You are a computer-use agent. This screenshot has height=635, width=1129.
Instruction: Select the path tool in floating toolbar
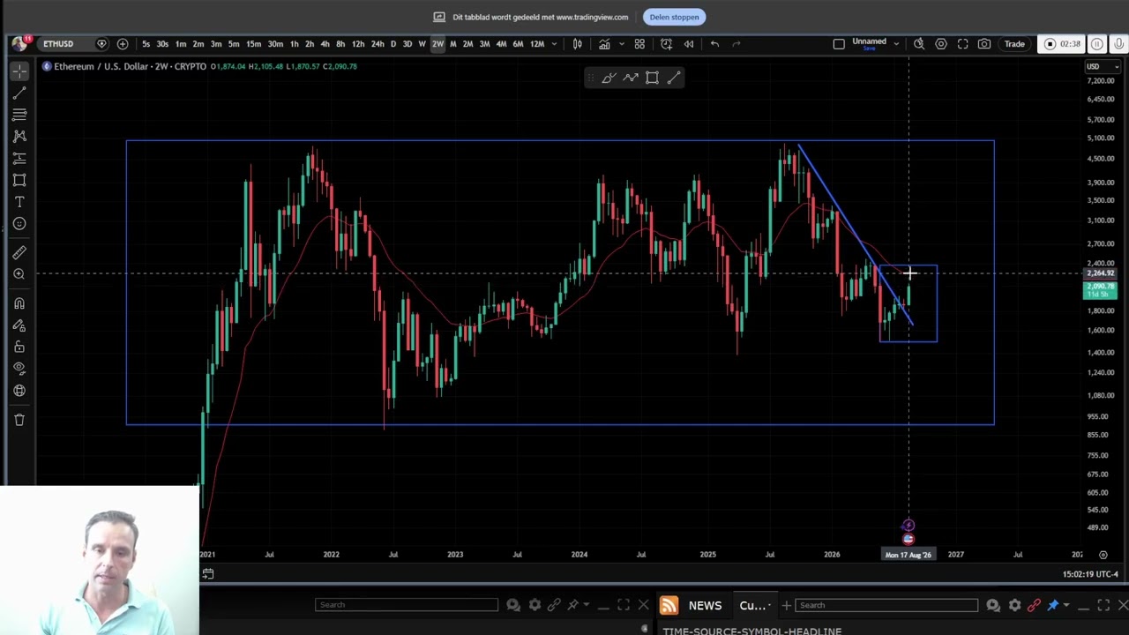pos(631,78)
